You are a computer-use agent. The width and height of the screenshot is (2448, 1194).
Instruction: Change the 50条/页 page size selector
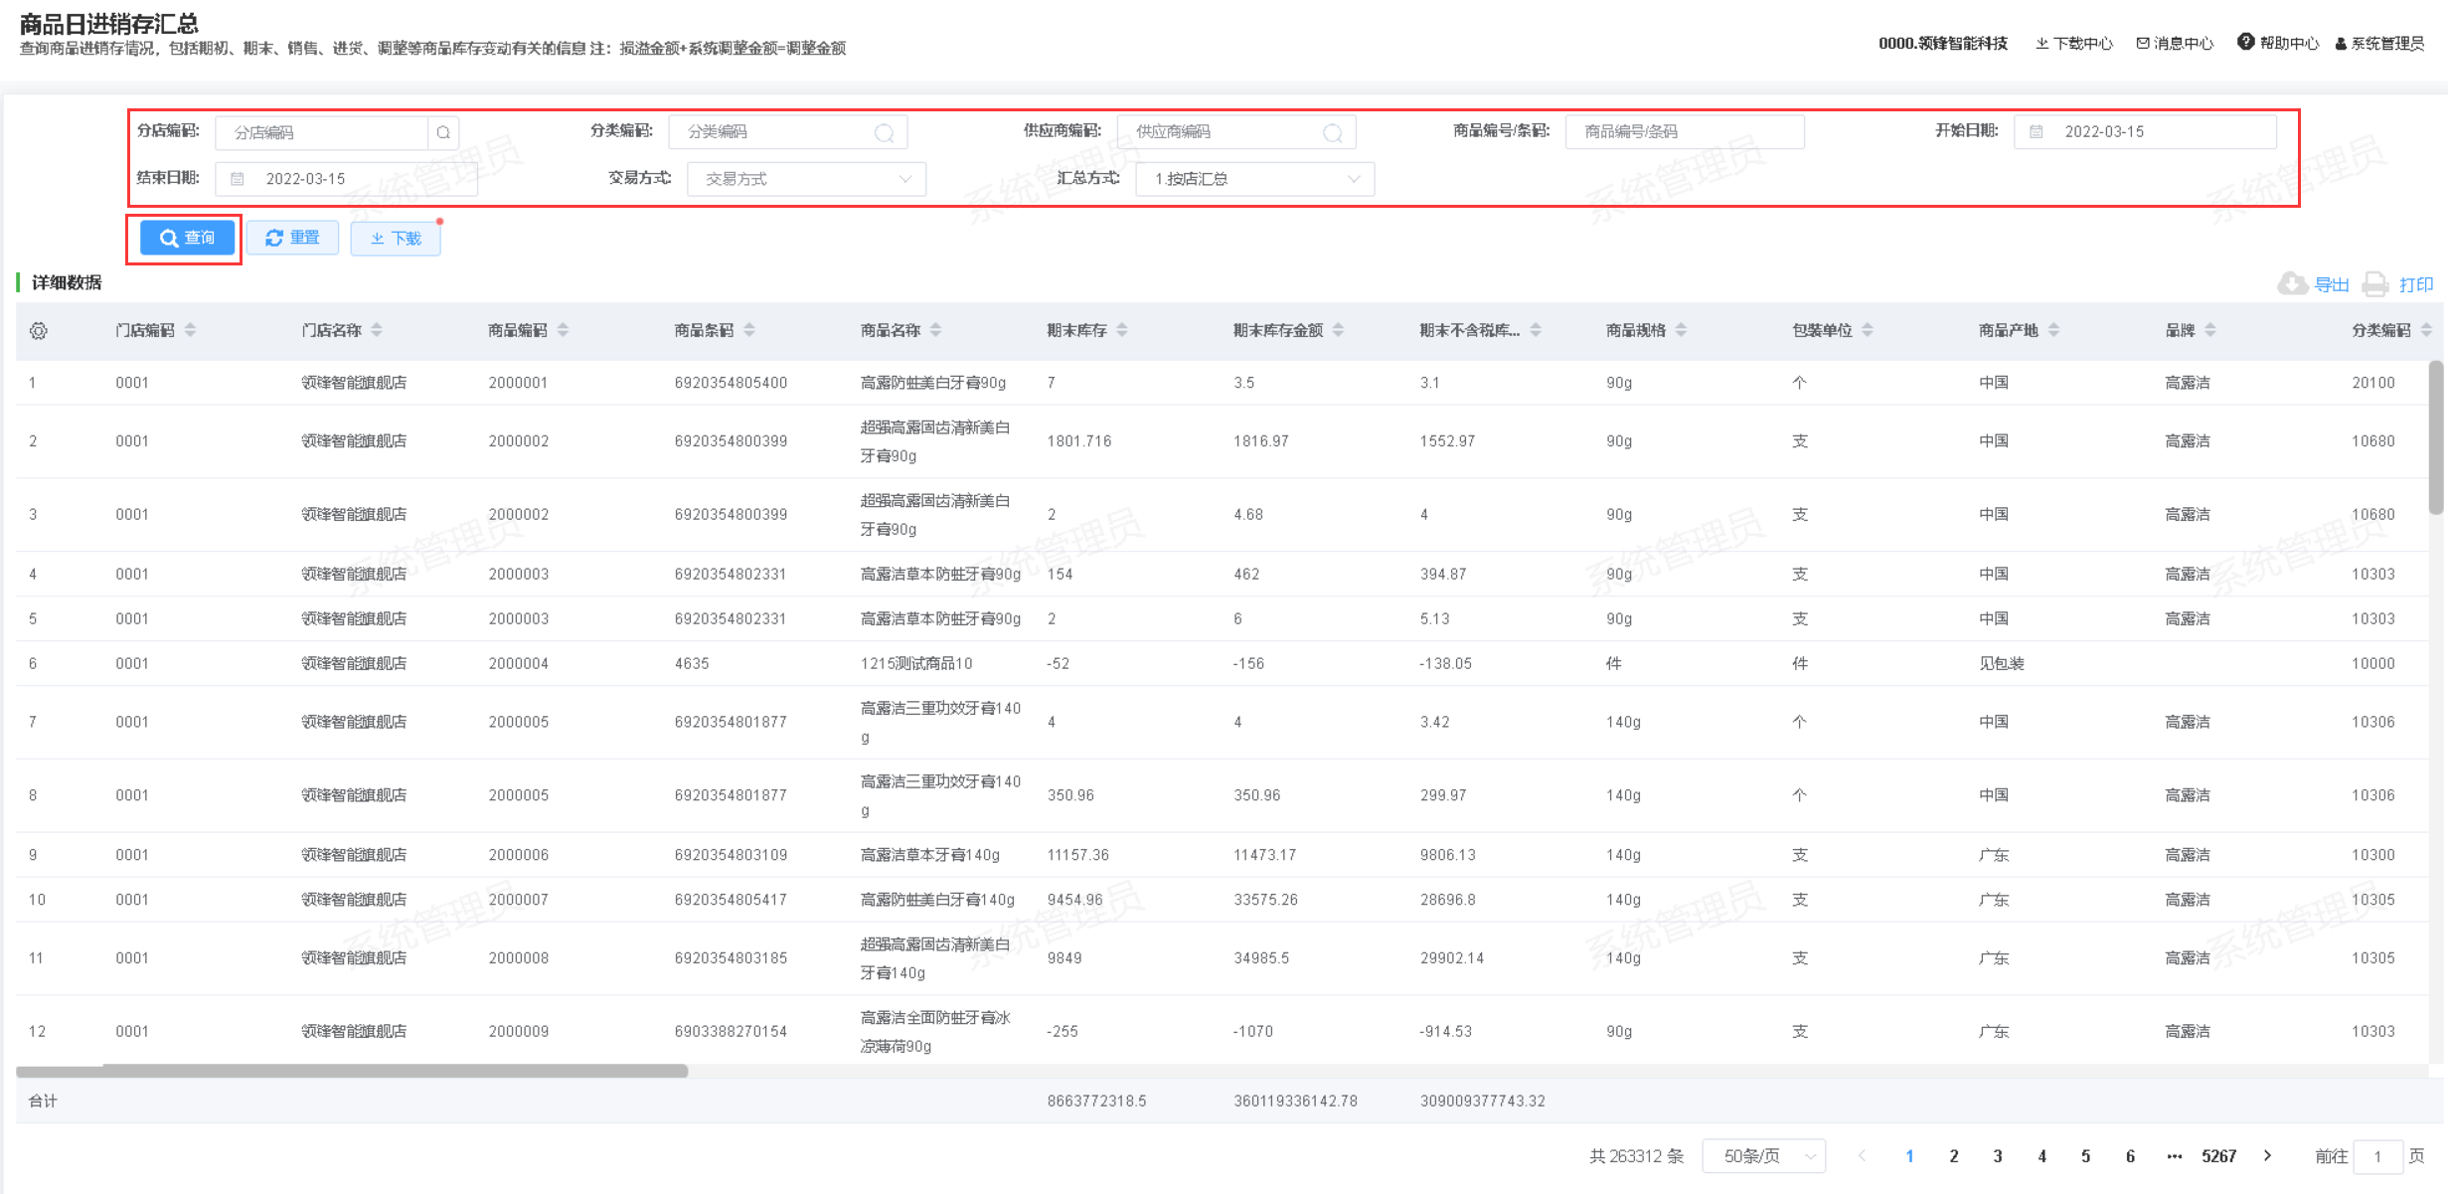pyautogui.click(x=1763, y=1156)
